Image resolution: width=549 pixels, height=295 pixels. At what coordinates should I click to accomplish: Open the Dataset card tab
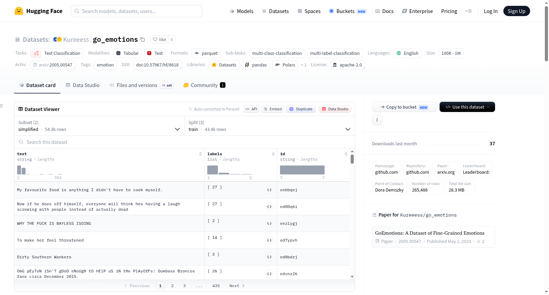tap(37, 85)
